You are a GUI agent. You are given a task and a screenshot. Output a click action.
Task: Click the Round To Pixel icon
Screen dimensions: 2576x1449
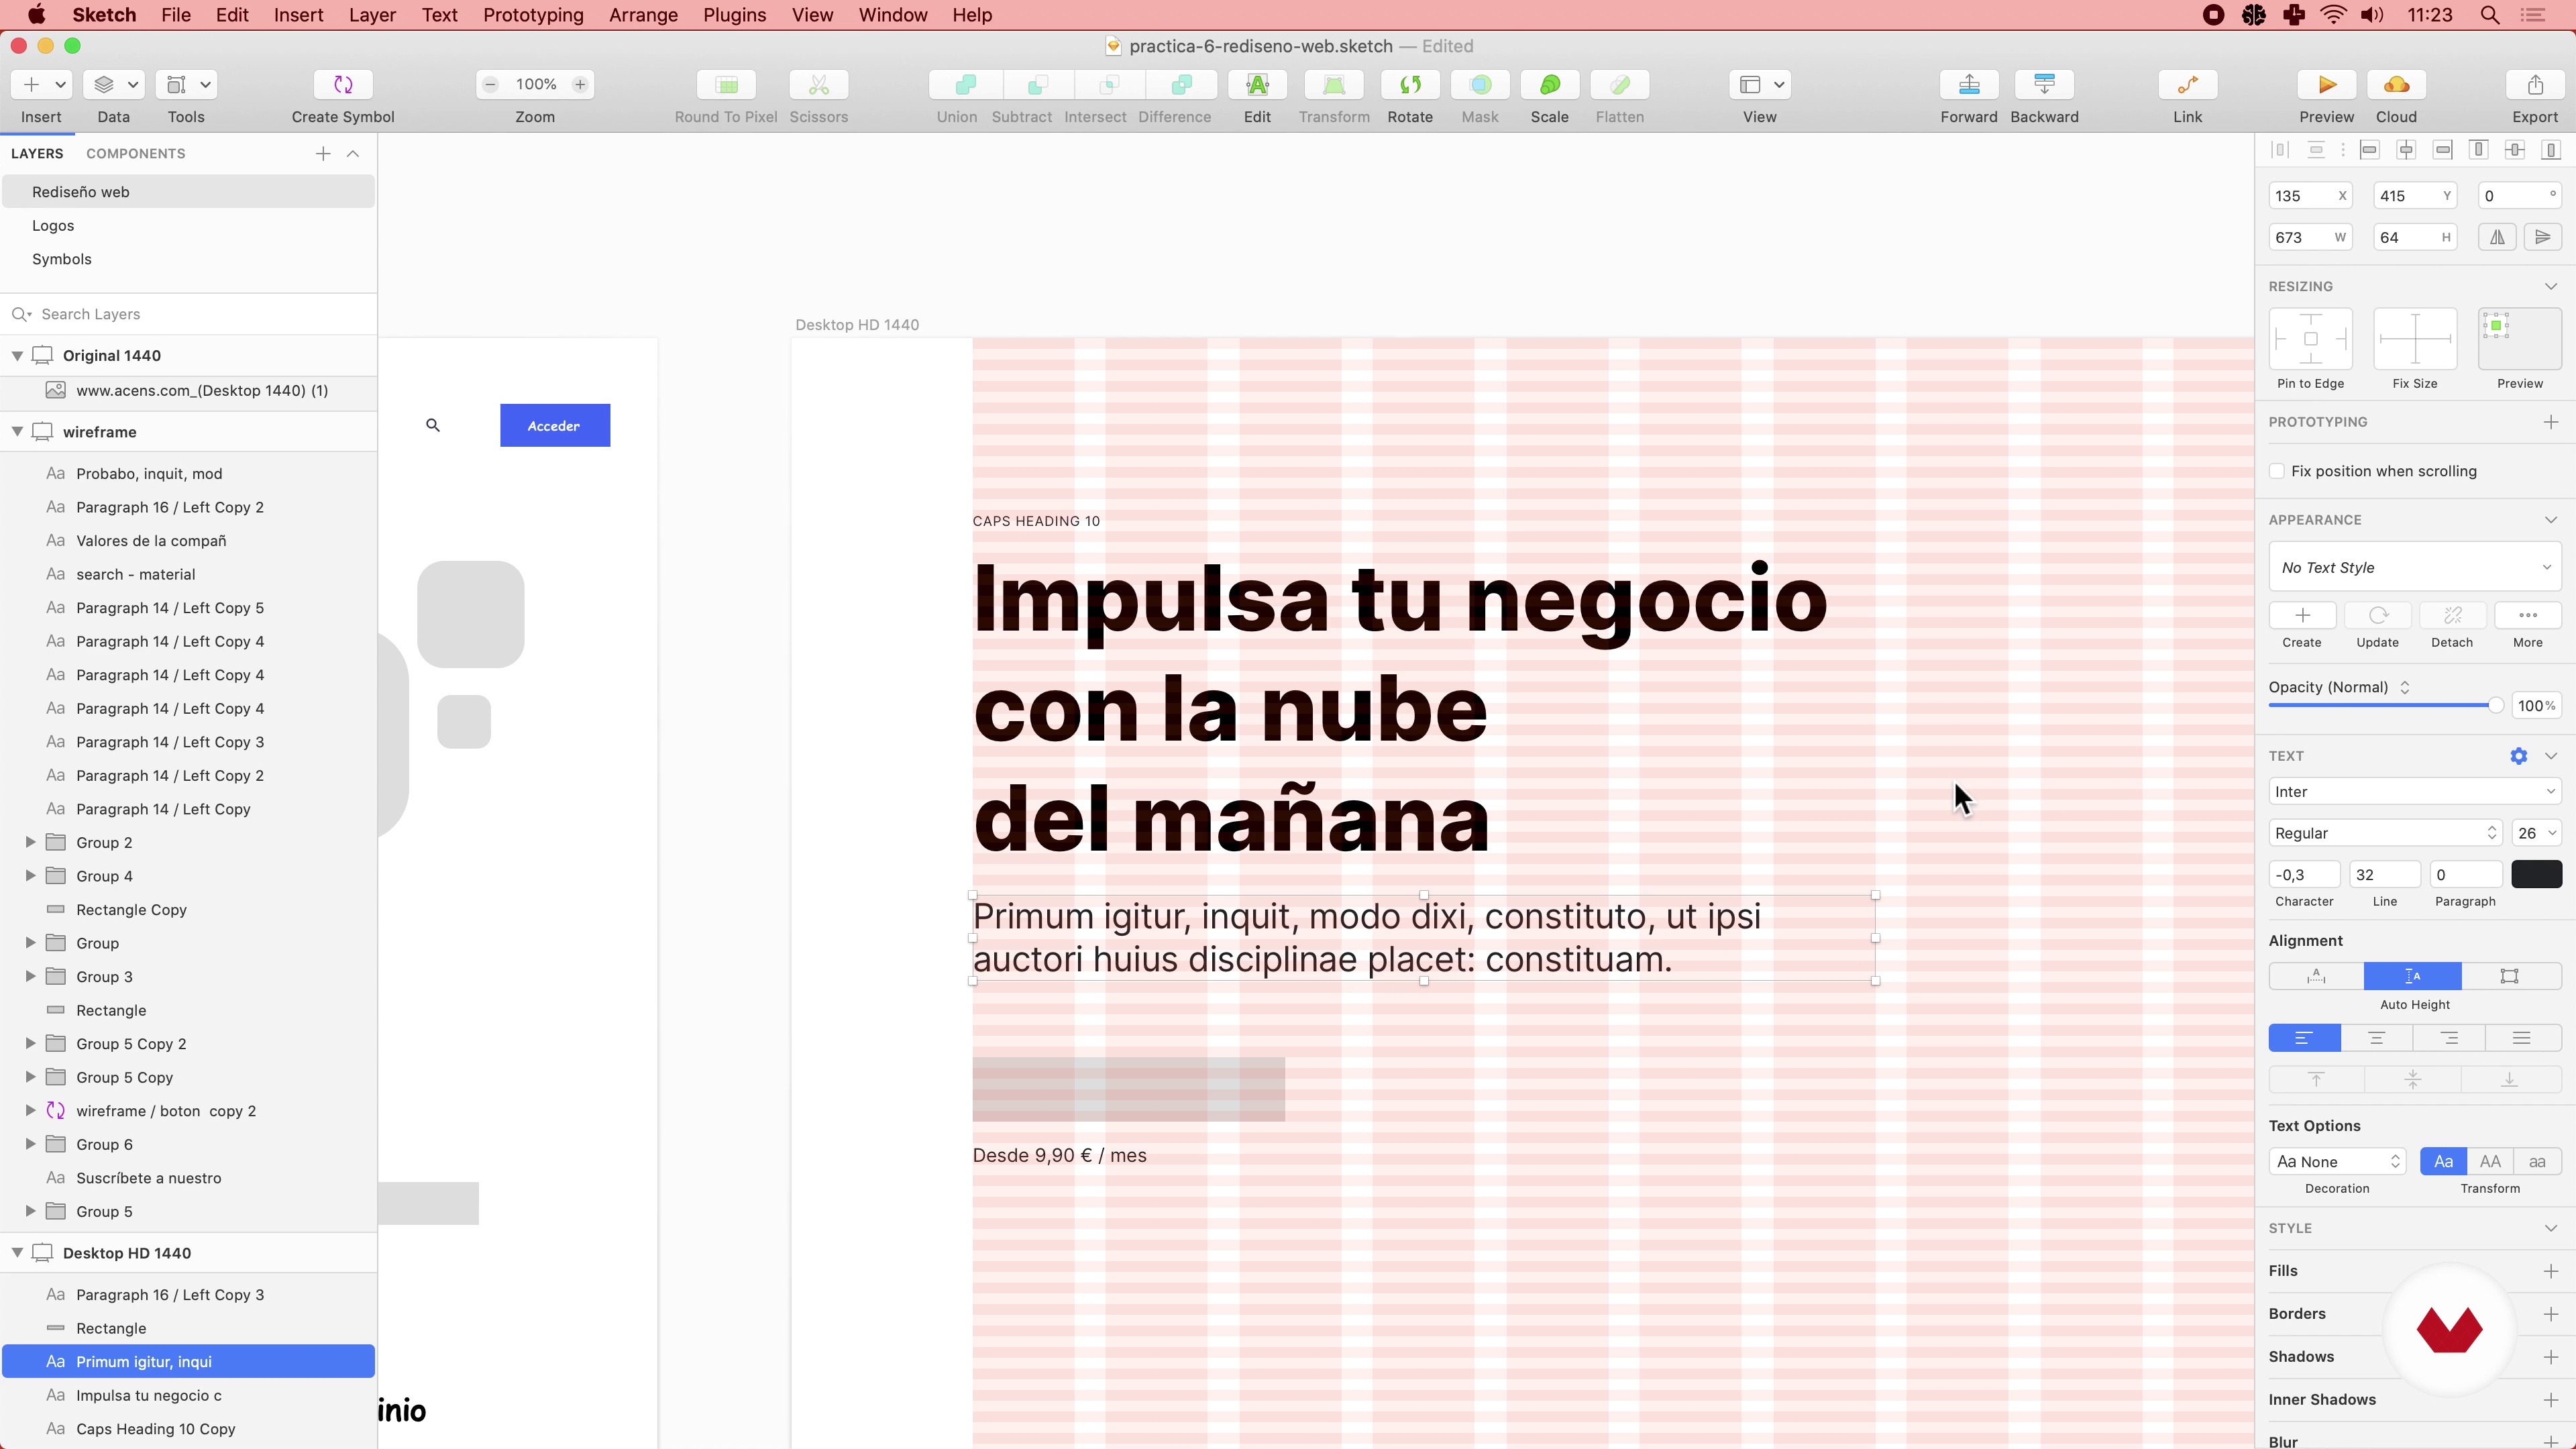(726, 85)
